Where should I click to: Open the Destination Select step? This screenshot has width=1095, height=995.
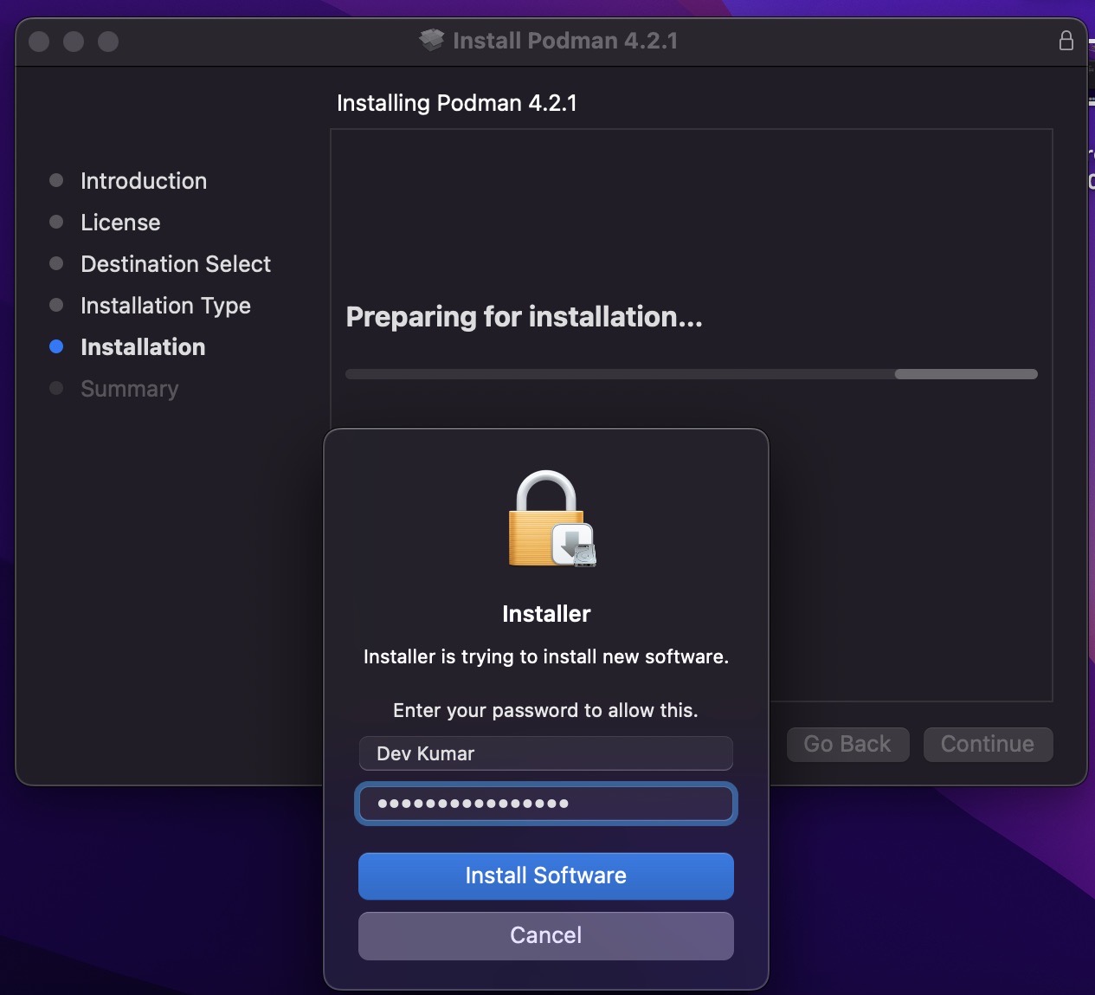coord(175,263)
